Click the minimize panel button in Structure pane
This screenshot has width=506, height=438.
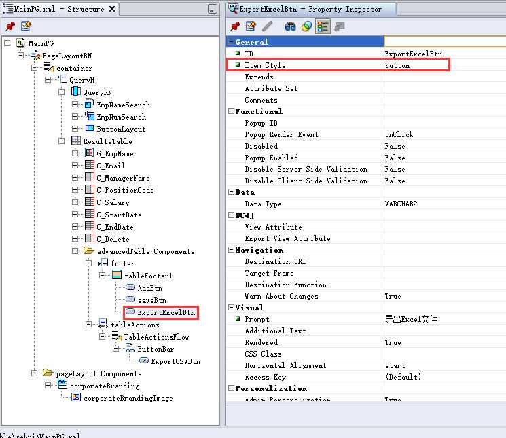pyautogui.click(x=212, y=9)
